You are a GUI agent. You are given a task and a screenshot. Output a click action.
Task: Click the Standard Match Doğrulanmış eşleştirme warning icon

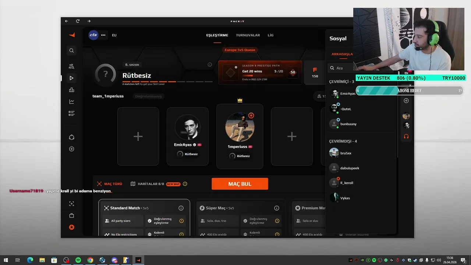tap(181, 221)
